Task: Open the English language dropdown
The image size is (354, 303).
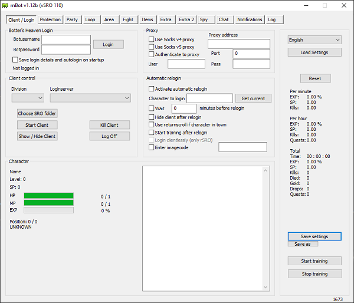Action: [x=314, y=40]
